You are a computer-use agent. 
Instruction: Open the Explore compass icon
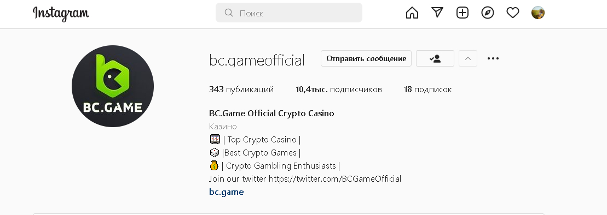487,13
